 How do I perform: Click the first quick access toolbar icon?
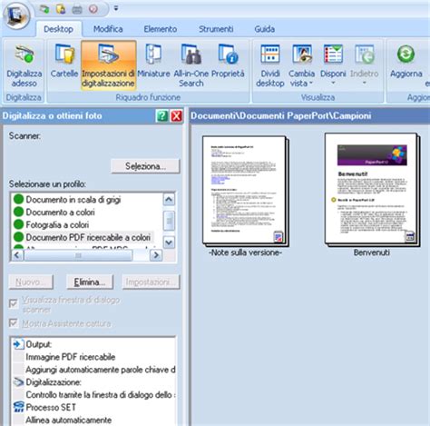(x=44, y=9)
